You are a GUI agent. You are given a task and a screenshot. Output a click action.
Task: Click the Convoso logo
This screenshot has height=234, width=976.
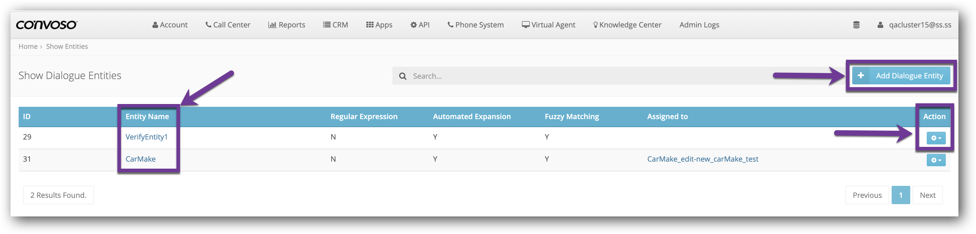(x=47, y=25)
